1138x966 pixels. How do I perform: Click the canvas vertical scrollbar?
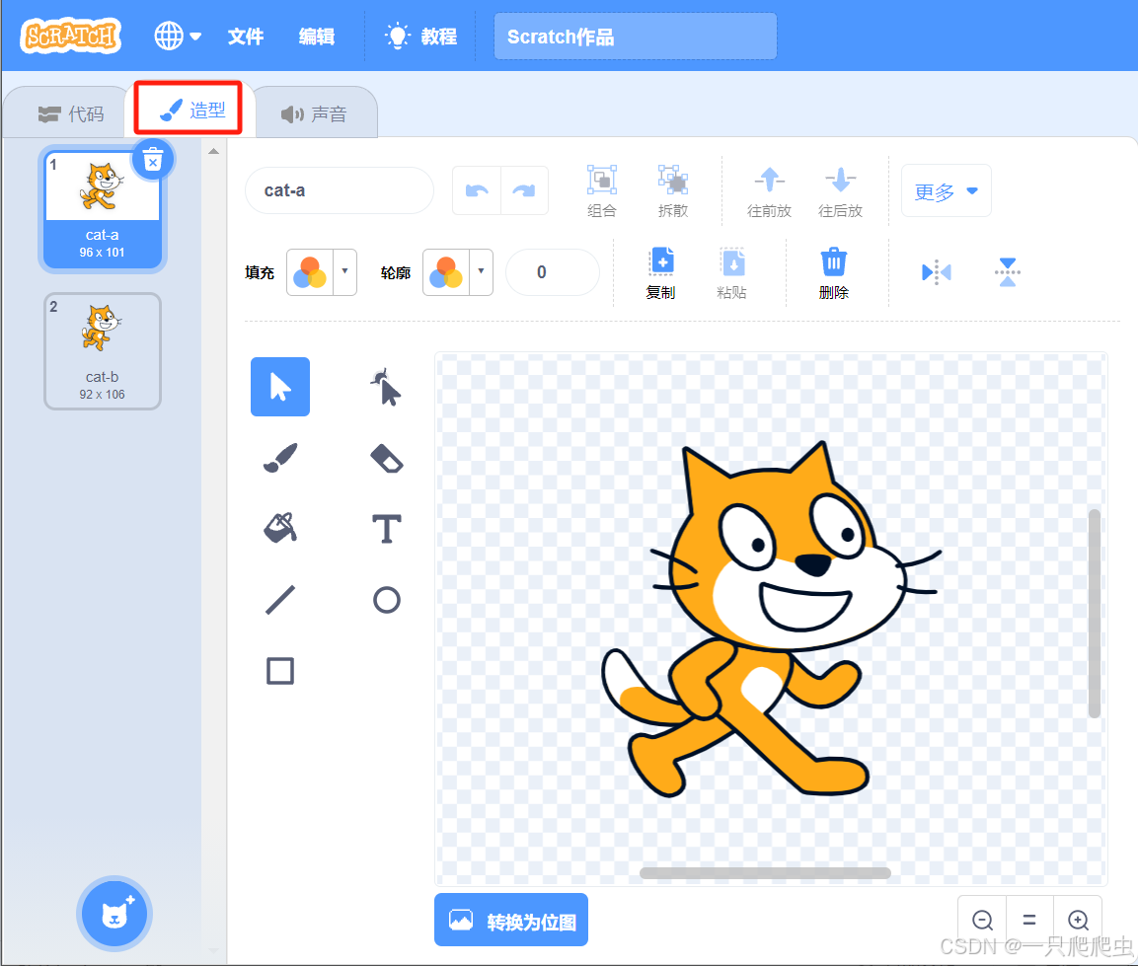pos(1095,614)
